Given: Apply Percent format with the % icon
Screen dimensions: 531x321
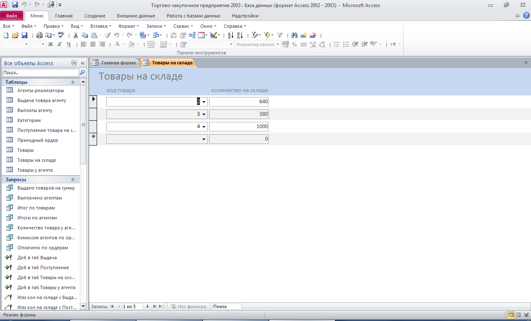Looking at the screenshot, I should click(x=295, y=44).
